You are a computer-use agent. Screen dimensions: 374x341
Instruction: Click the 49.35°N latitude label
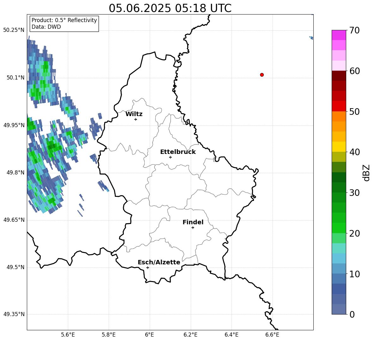pos(14,314)
